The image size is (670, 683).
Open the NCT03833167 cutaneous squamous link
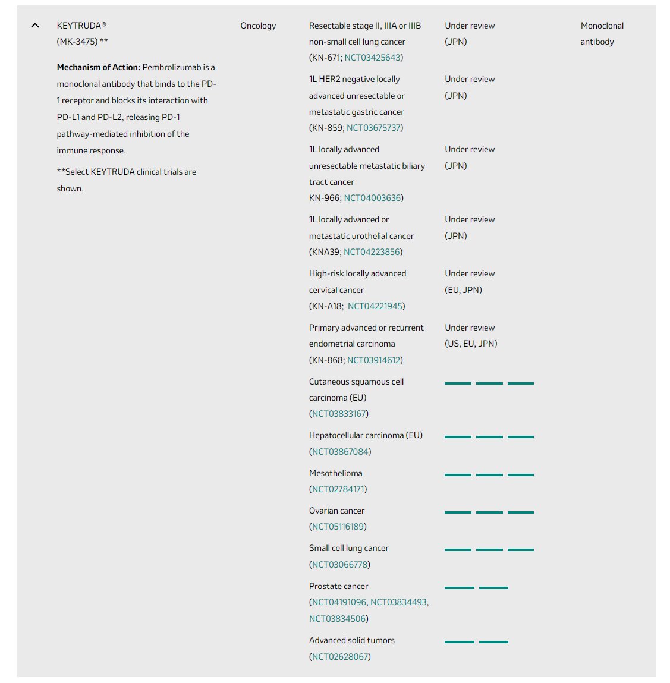pos(339,414)
